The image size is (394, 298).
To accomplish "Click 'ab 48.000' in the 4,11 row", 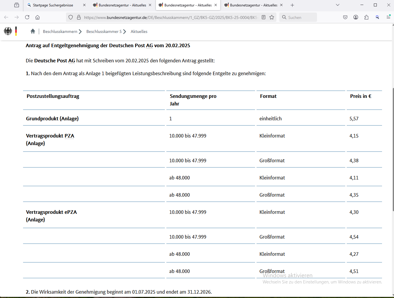I will [179, 178].
